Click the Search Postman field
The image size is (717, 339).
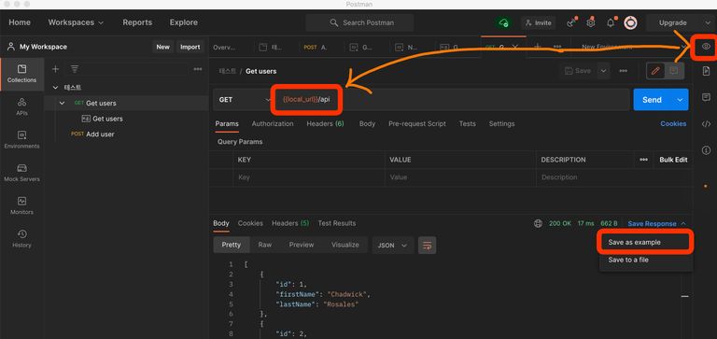359,22
